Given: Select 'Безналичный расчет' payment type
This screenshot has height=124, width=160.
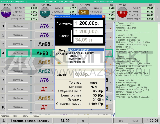Looking at the screenshot, I should [81, 53].
